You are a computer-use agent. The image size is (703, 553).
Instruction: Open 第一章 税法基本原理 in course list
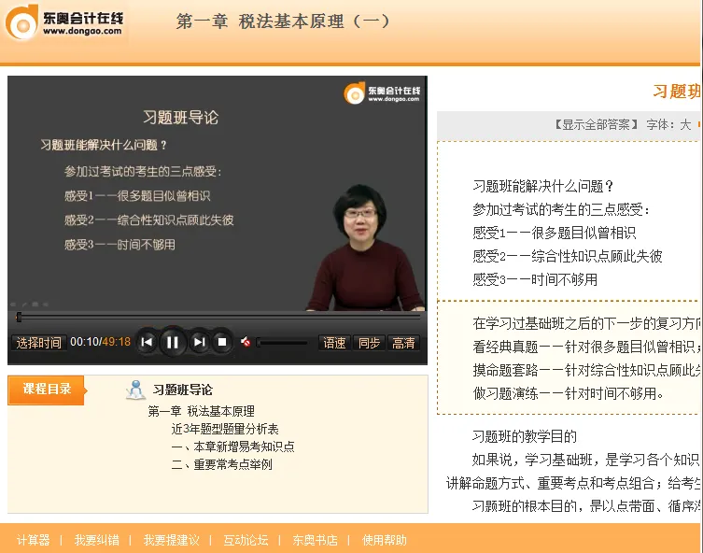(x=201, y=411)
